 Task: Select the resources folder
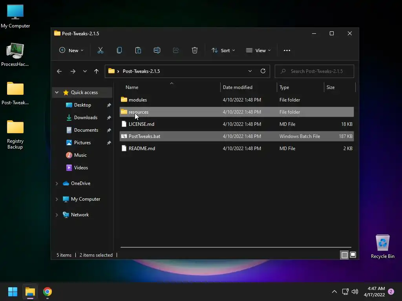tap(237, 112)
